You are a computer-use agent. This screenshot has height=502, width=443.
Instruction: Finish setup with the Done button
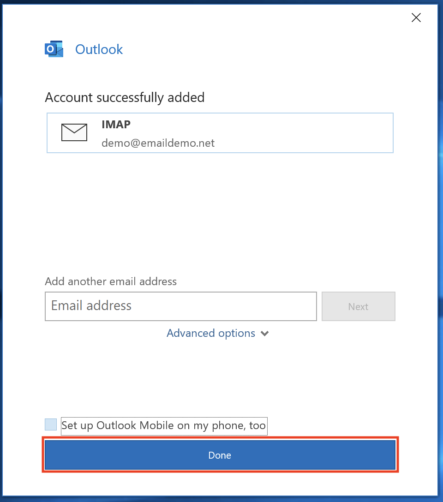pos(220,455)
